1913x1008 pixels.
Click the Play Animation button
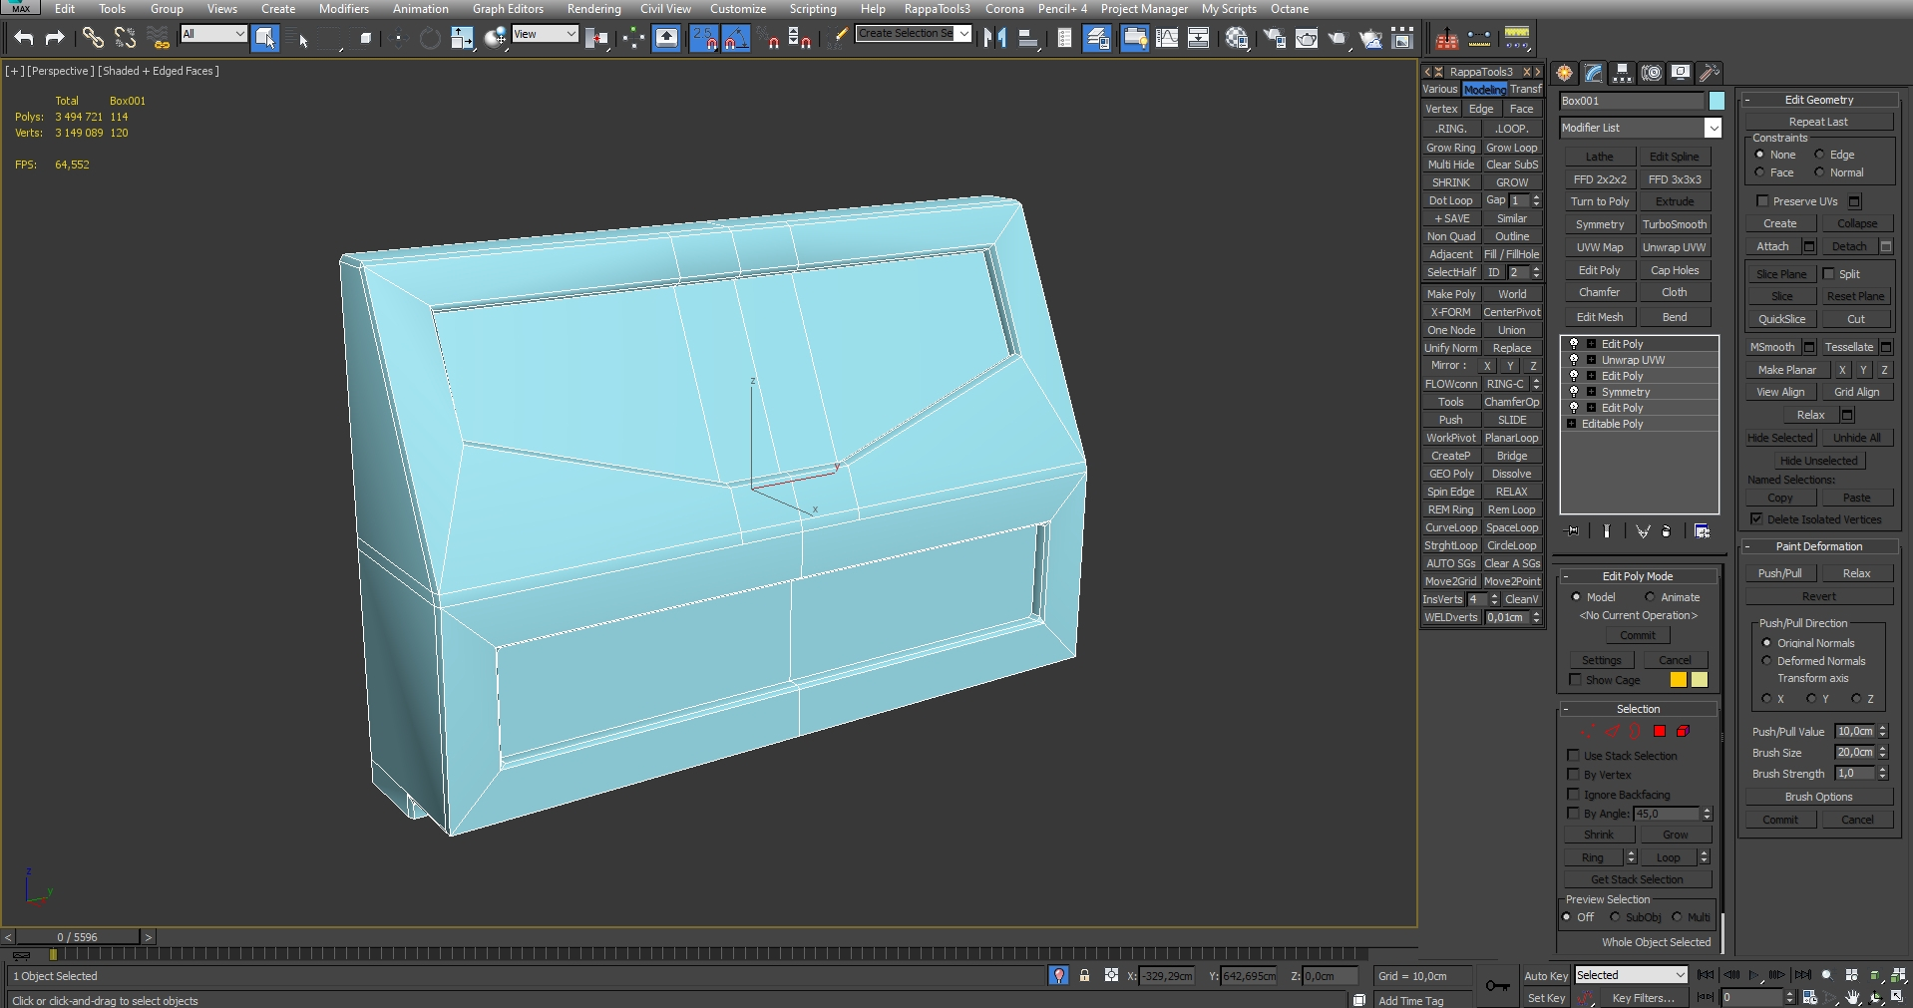pos(1755,975)
